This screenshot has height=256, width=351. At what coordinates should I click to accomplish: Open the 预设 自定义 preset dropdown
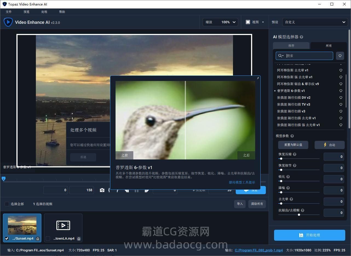315,22
